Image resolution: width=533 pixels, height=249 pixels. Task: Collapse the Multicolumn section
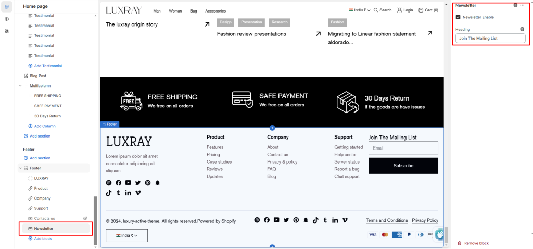(20, 86)
